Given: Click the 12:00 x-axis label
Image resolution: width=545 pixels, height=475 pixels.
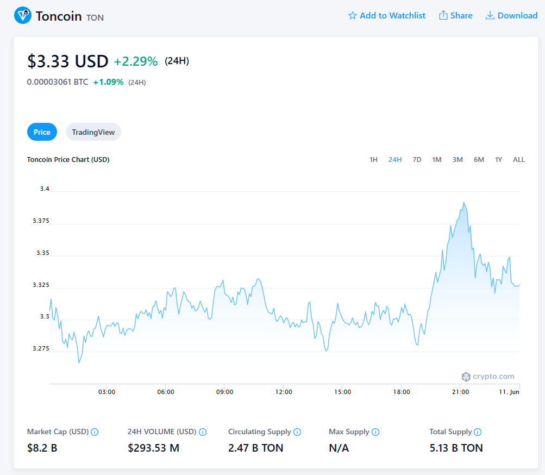Looking at the screenshot, I should (284, 392).
